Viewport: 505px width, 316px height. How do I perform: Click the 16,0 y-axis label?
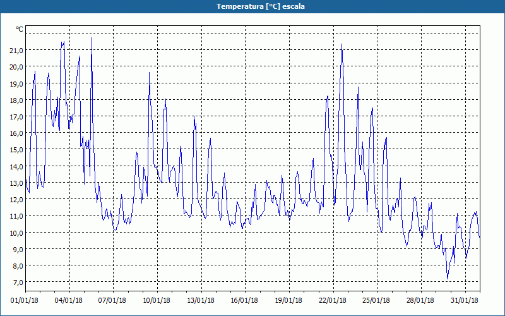point(17,133)
